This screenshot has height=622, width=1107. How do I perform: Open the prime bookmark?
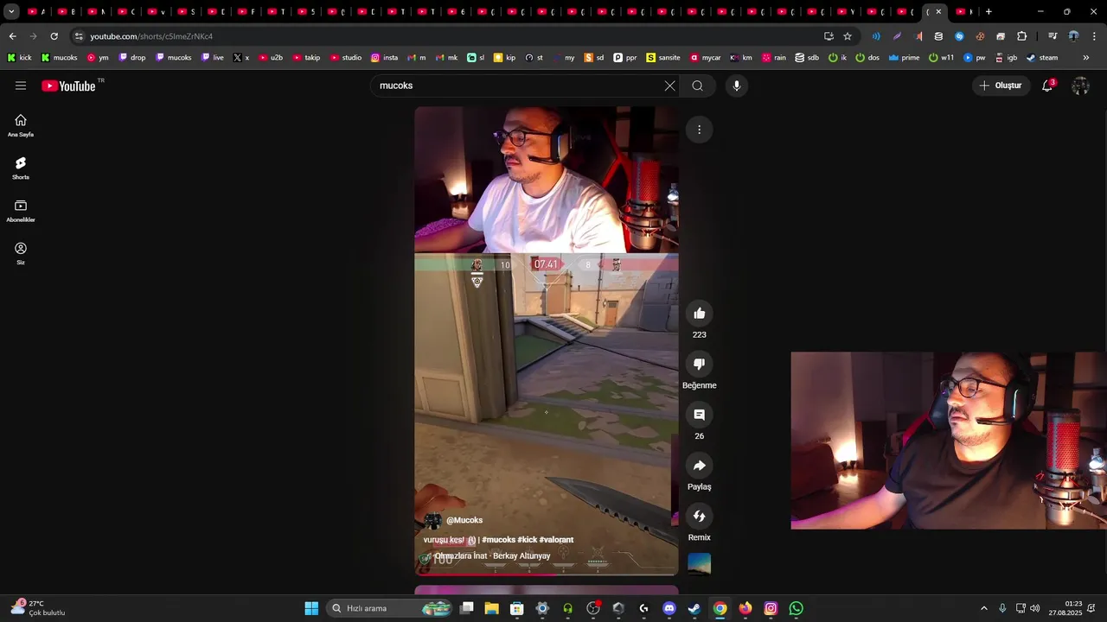(x=905, y=58)
